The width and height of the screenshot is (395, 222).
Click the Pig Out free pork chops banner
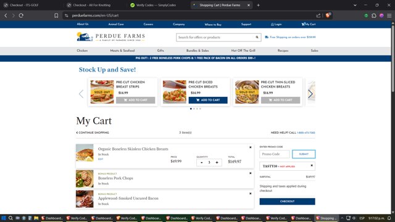click(x=196, y=58)
